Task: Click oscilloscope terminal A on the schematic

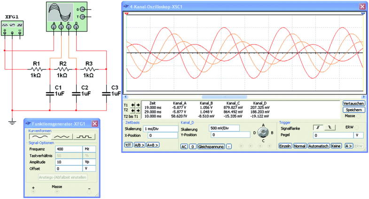Action: [x=54, y=27]
